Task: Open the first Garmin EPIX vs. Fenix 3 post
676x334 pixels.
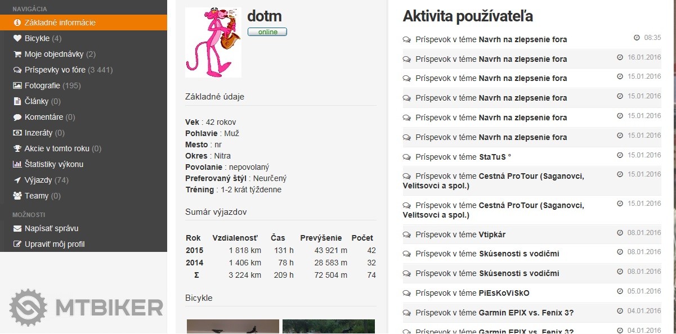Action: (x=526, y=313)
